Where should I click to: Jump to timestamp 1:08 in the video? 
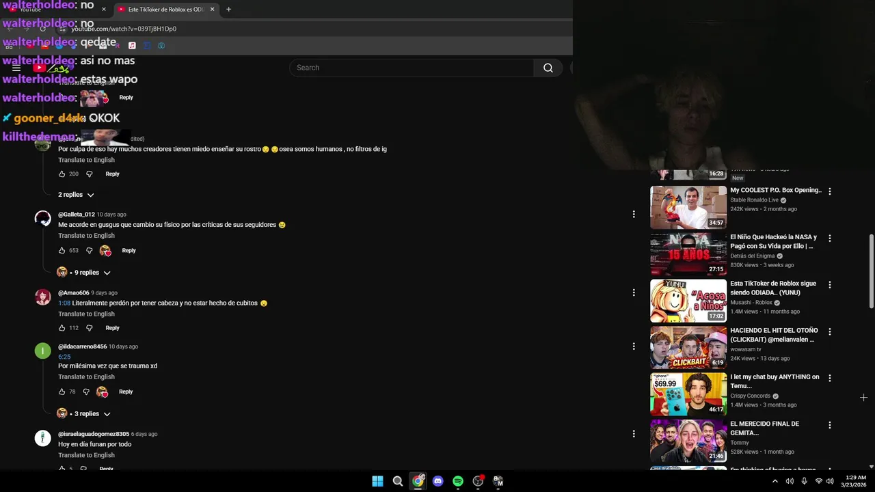(x=64, y=303)
